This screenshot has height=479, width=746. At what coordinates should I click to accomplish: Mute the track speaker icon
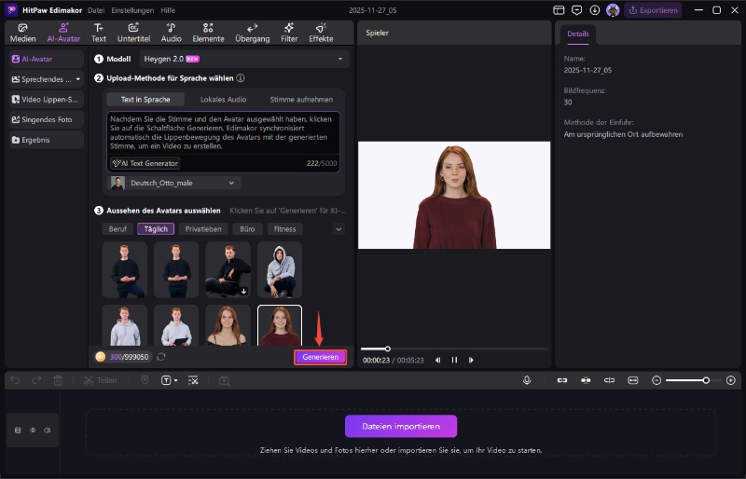[48, 430]
